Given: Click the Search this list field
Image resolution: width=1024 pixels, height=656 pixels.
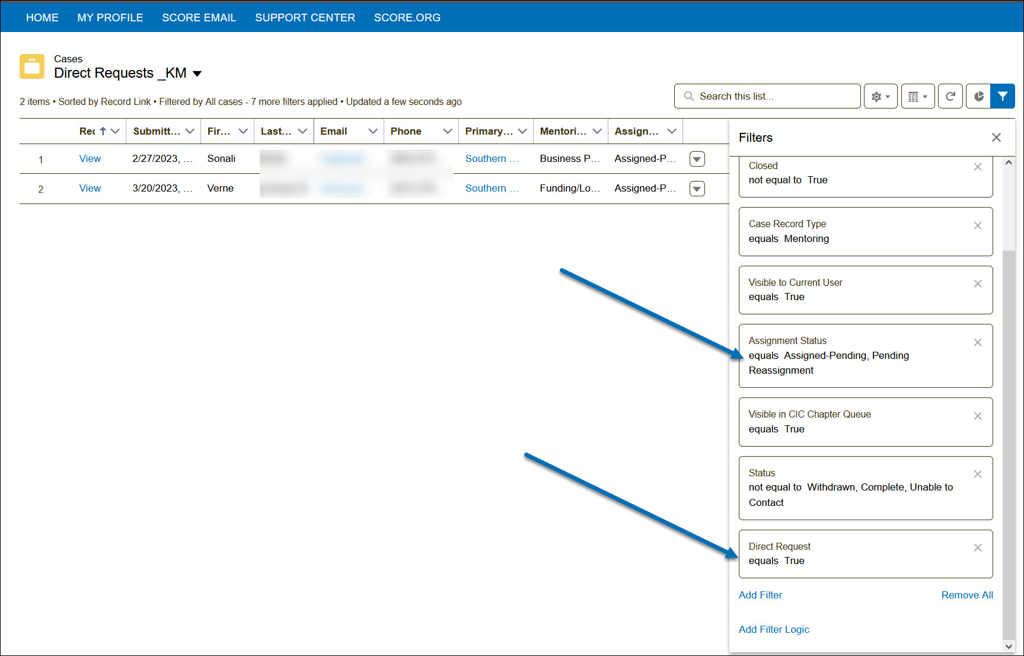Looking at the screenshot, I should pos(767,96).
